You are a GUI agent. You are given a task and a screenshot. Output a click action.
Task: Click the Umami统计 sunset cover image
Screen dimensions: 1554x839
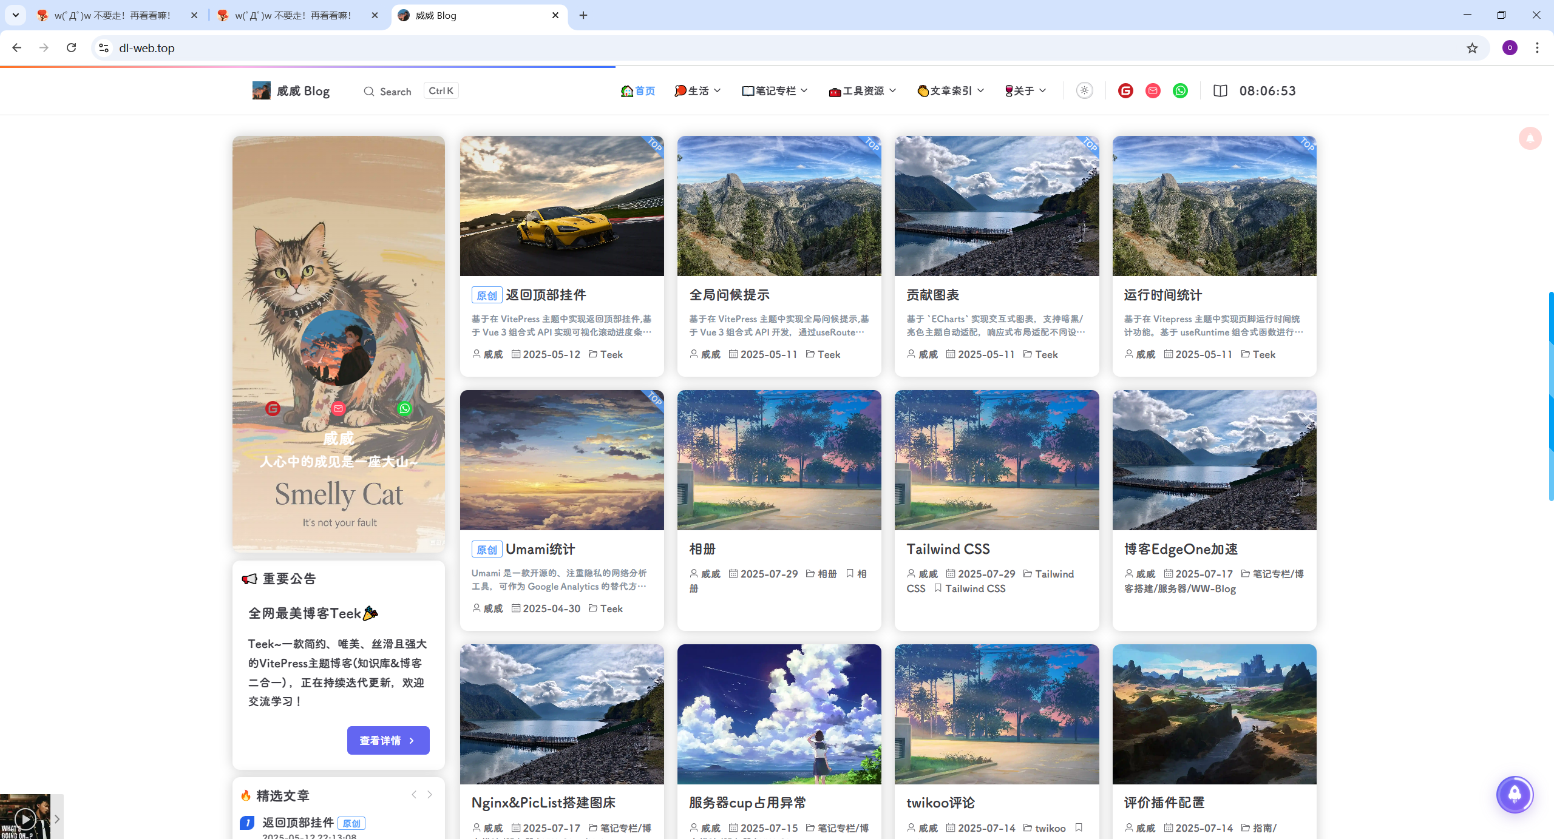tap(562, 460)
